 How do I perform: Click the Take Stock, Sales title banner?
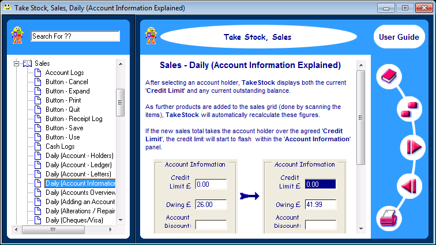coord(258,37)
